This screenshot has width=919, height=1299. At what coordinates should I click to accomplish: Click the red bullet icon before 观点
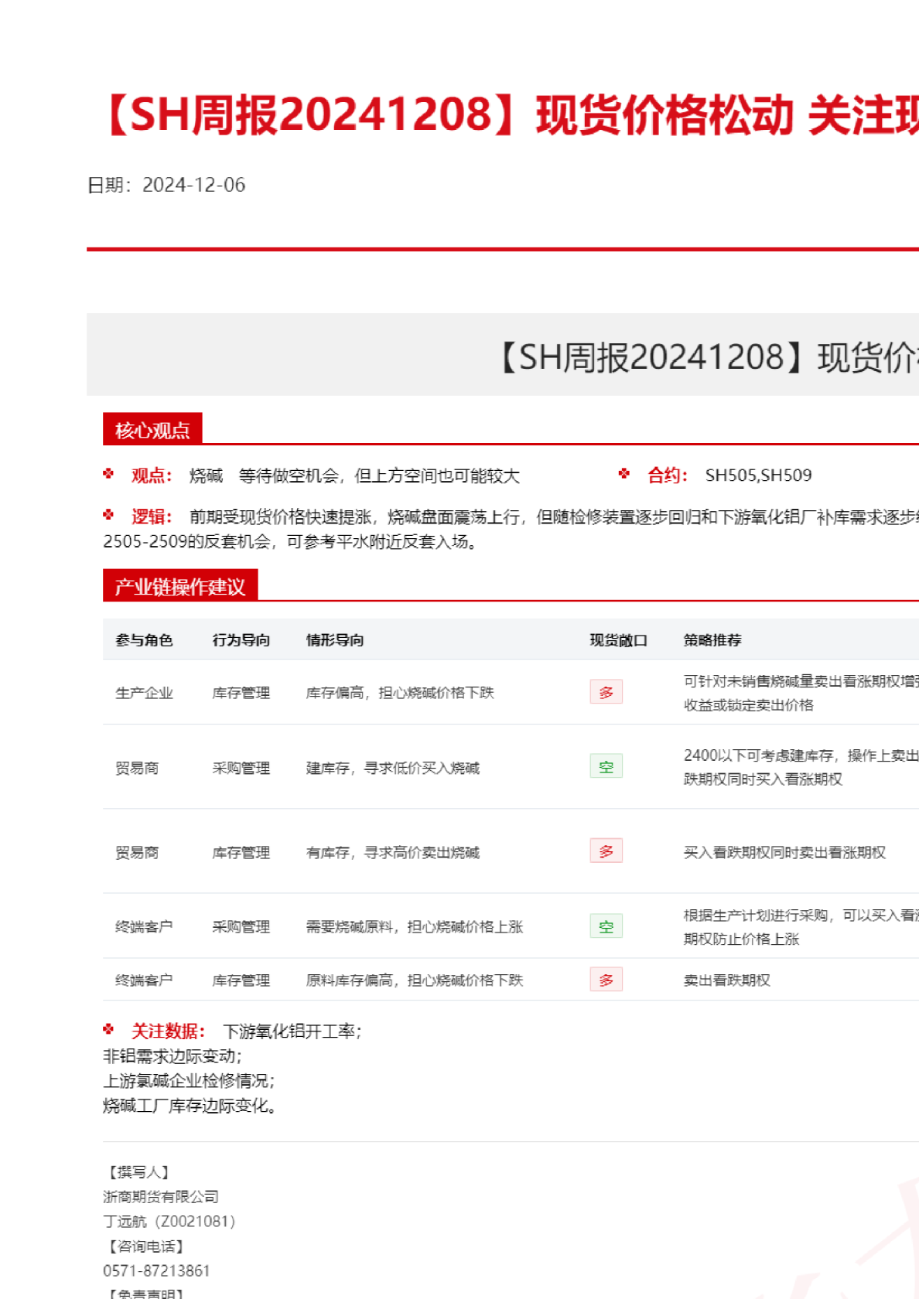108,474
